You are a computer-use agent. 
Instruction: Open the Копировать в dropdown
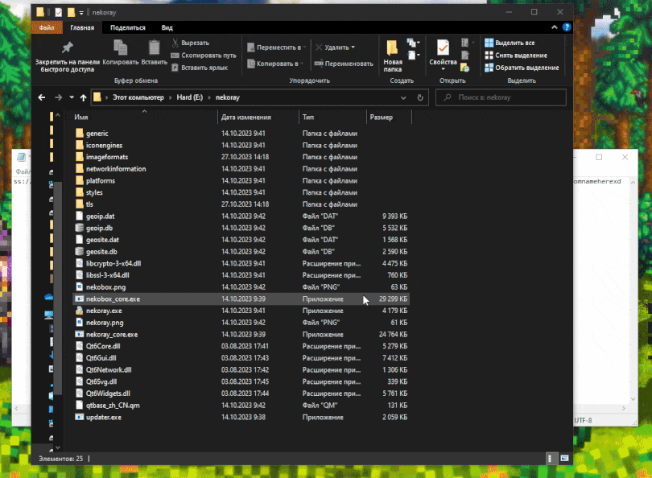[x=274, y=64]
